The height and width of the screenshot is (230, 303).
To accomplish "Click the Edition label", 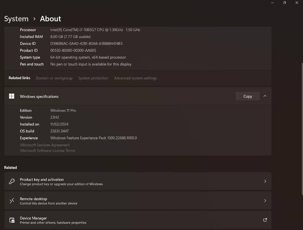I will point(26,110).
